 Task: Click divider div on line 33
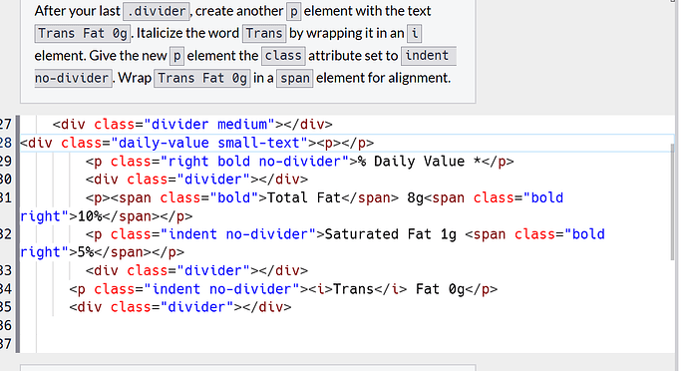tap(196, 270)
